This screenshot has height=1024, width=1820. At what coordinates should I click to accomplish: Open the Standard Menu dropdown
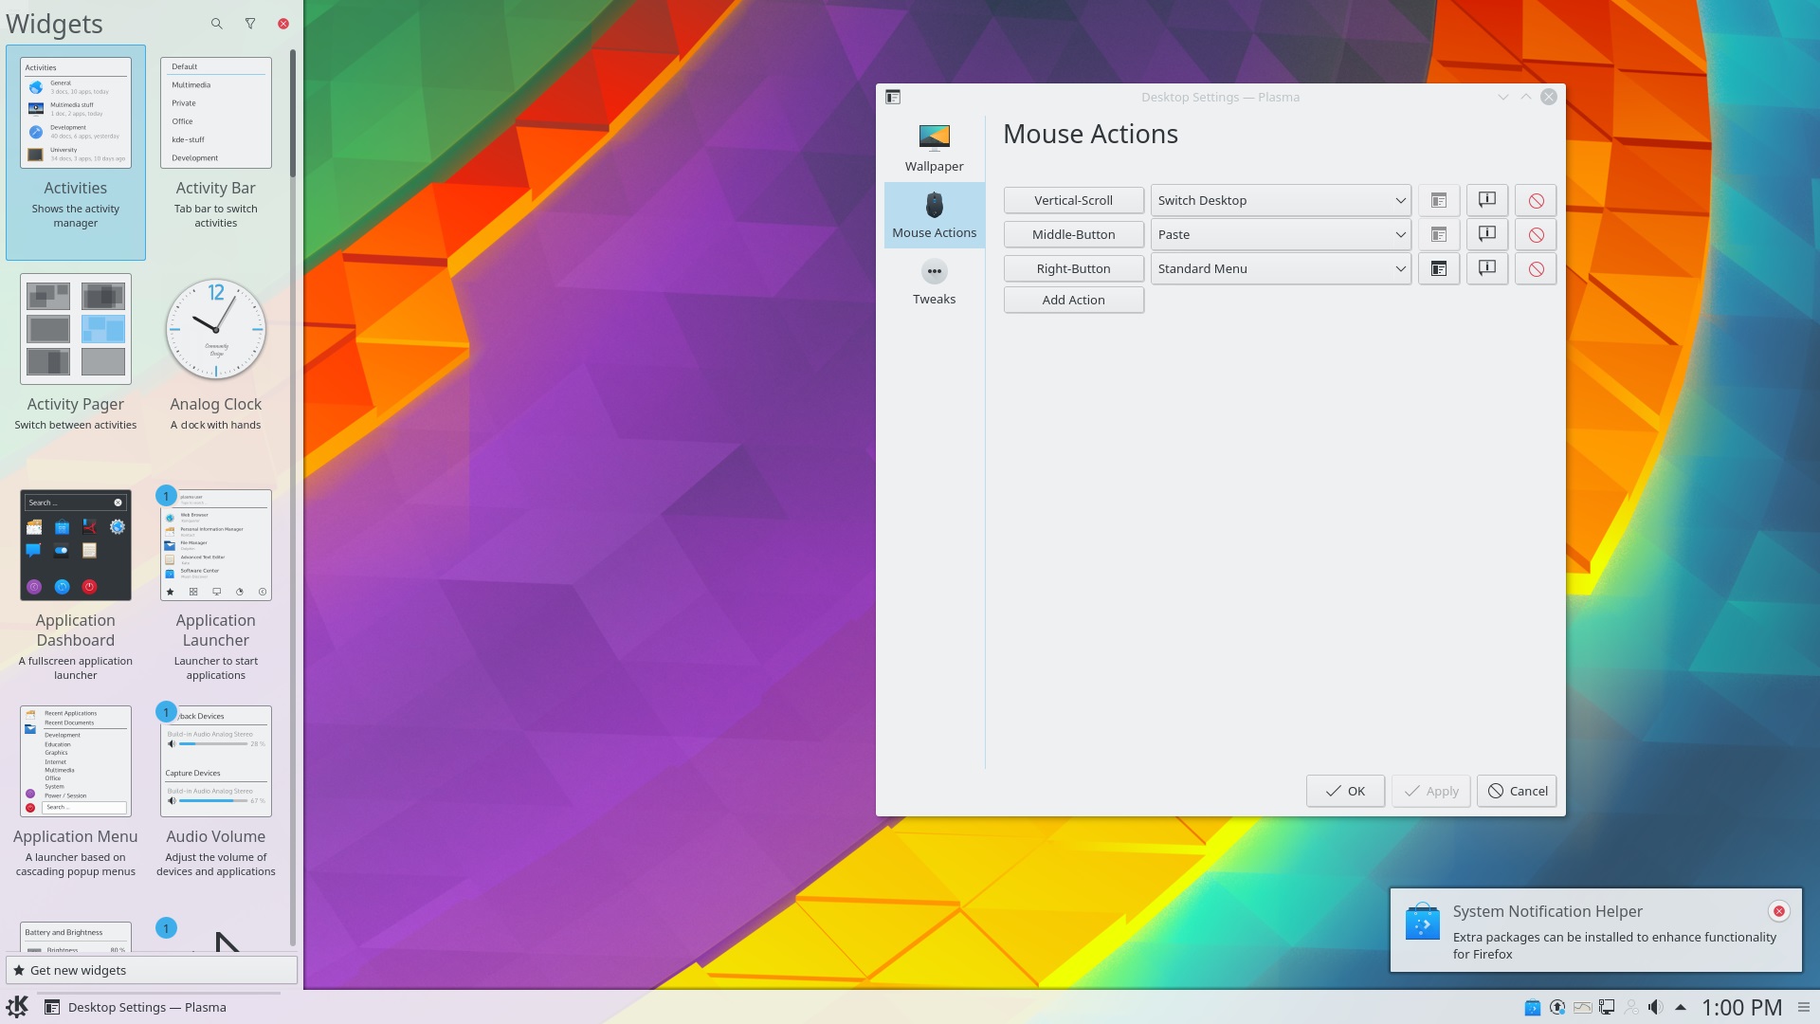click(1280, 268)
